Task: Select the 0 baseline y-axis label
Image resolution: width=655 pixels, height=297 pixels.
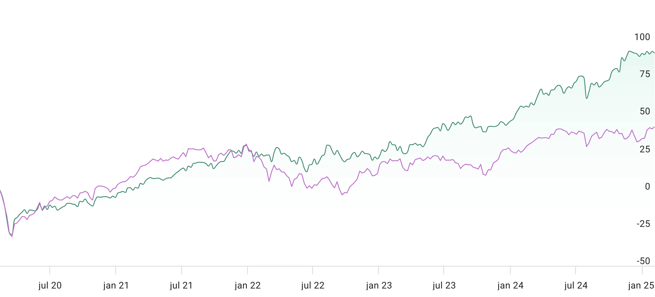Action: (647, 187)
